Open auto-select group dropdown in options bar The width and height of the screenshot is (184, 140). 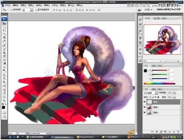[x=31, y=10]
